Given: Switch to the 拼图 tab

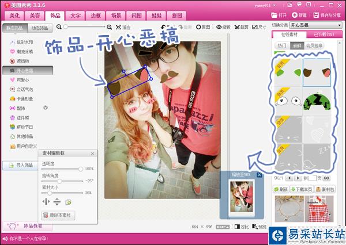Looking at the screenshot, I should pos(177,16).
